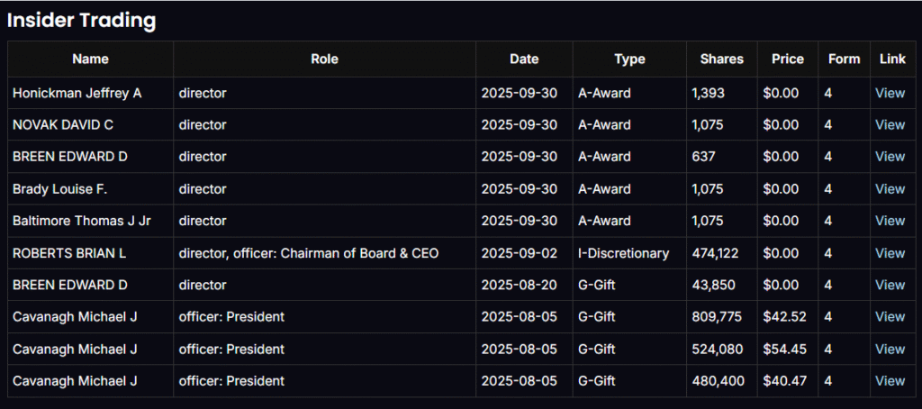
Task: Open View link for Honickman Jeffrey A
Action: (890, 93)
